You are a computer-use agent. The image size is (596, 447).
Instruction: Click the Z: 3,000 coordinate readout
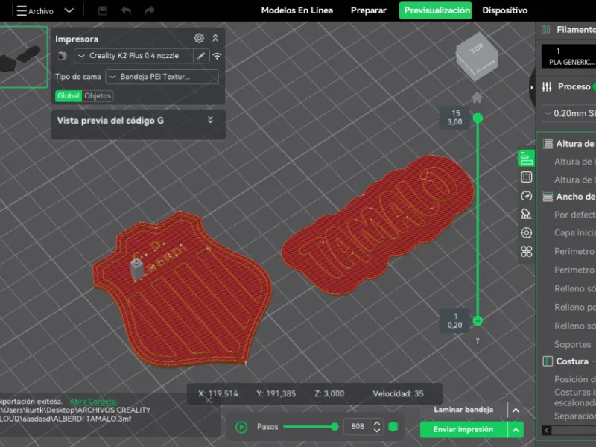click(x=329, y=394)
